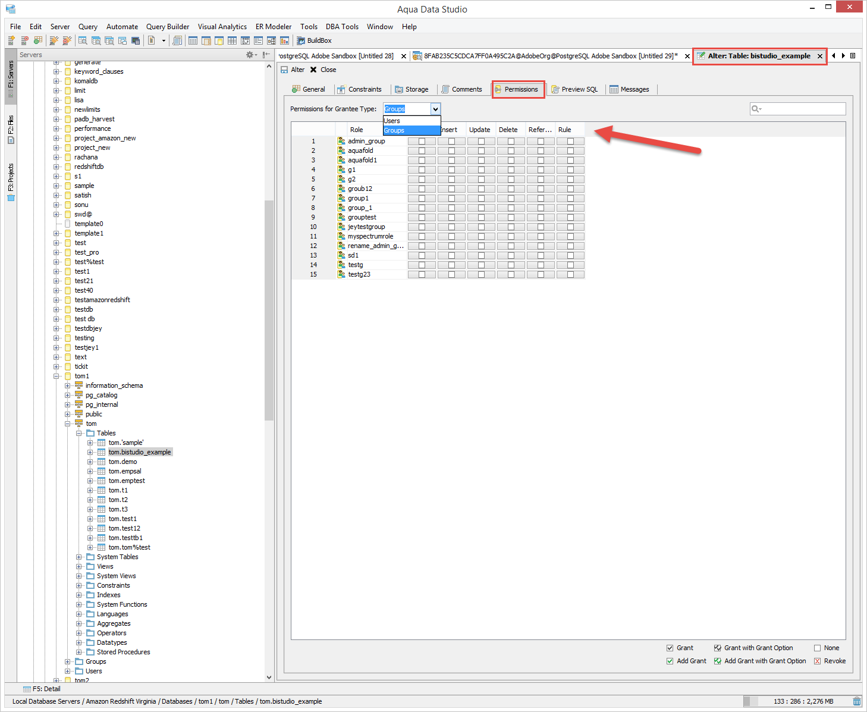This screenshot has height=712, width=867.
Task: Open the DBA Tools menu
Action: (342, 27)
